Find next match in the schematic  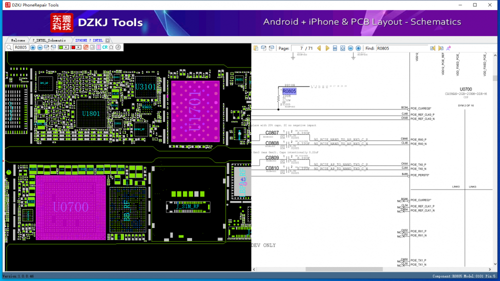441,48
